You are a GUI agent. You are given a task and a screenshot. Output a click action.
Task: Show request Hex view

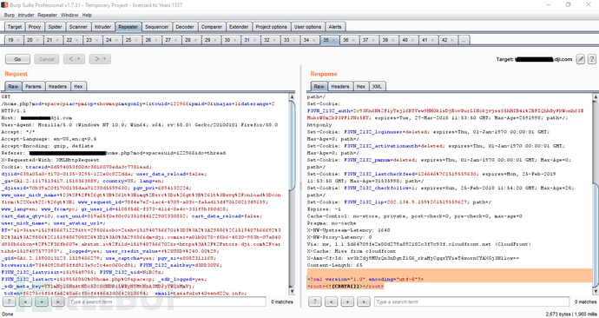[x=78, y=86]
